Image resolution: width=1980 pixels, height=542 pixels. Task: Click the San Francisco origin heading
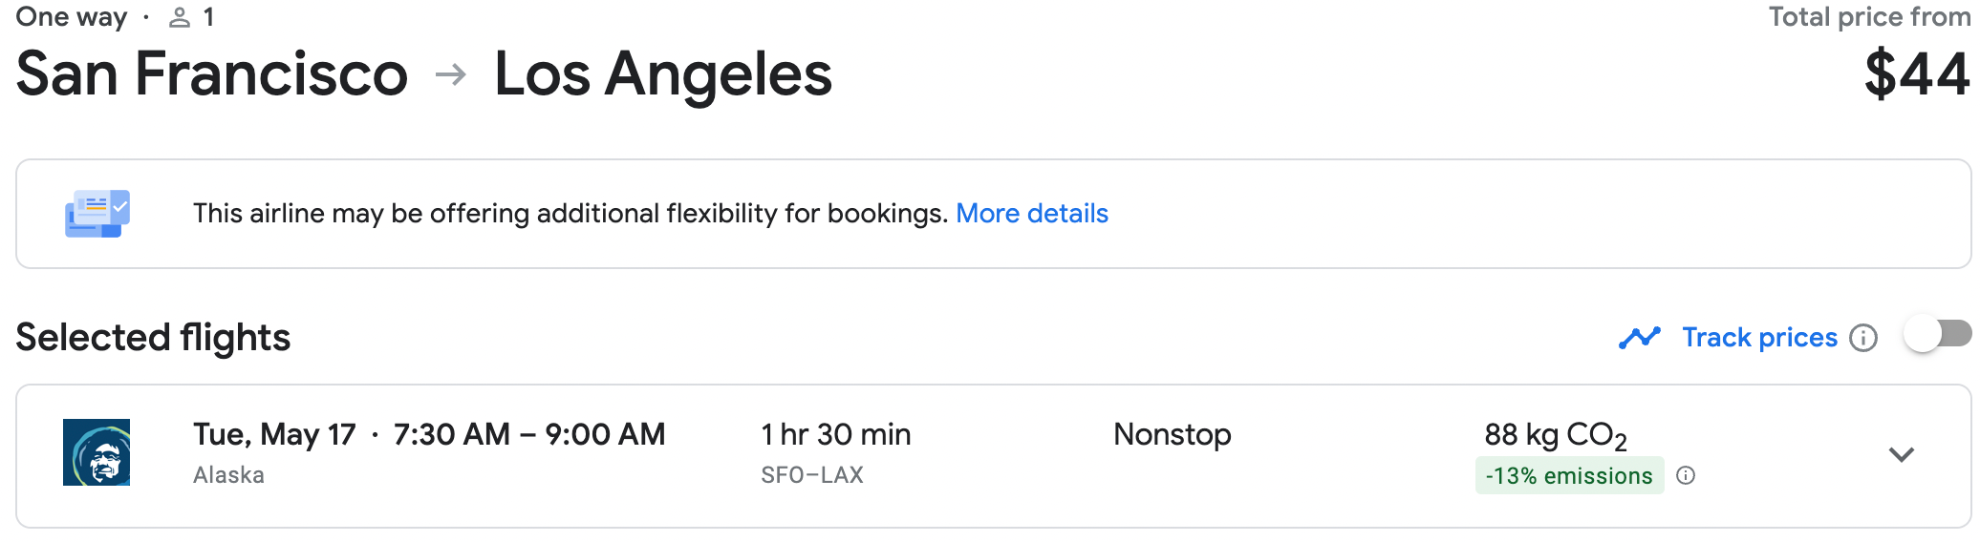(212, 73)
